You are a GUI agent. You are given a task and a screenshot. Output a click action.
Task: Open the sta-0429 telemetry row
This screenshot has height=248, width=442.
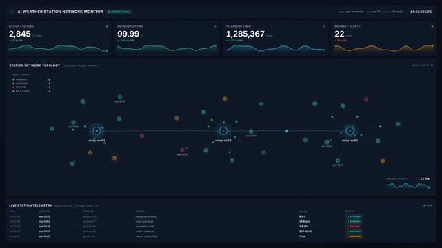pos(221,227)
